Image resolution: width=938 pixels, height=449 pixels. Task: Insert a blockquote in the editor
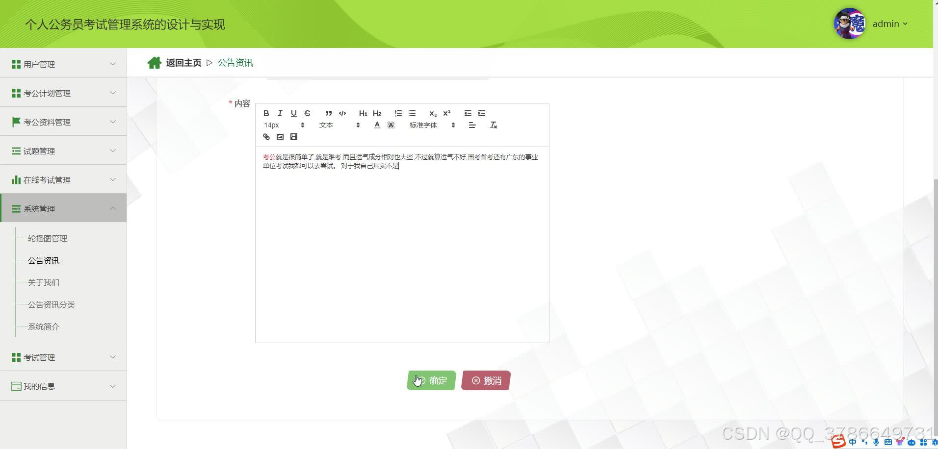pyautogui.click(x=328, y=113)
